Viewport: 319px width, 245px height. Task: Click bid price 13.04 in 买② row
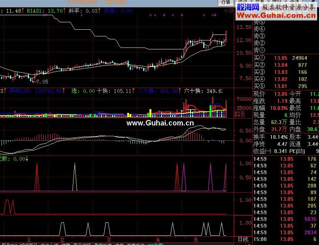pos(281,65)
